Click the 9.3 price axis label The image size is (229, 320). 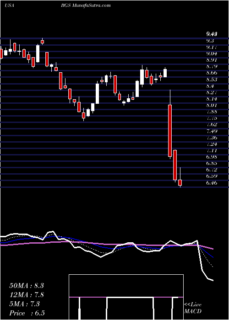tap(211, 41)
